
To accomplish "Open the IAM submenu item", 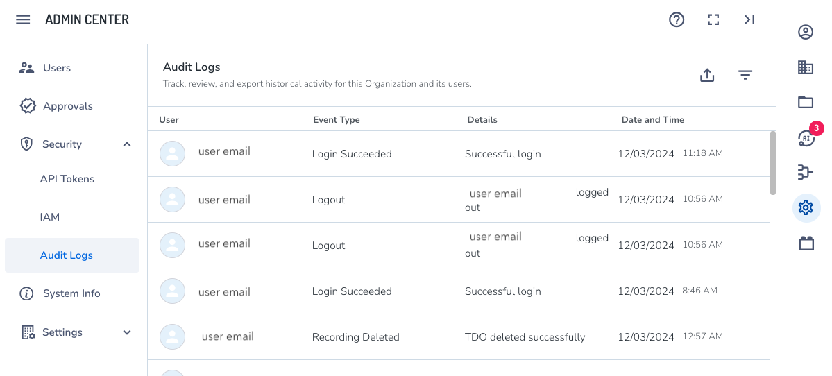I will [x=50, y=217].
